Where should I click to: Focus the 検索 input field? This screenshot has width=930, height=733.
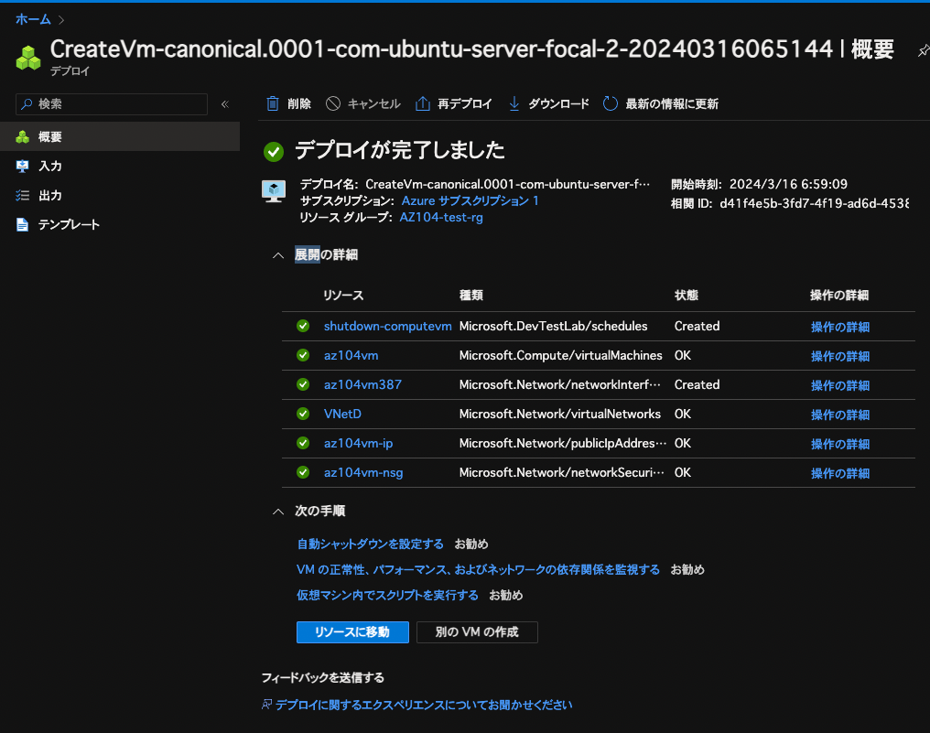[x=112, y=104]
